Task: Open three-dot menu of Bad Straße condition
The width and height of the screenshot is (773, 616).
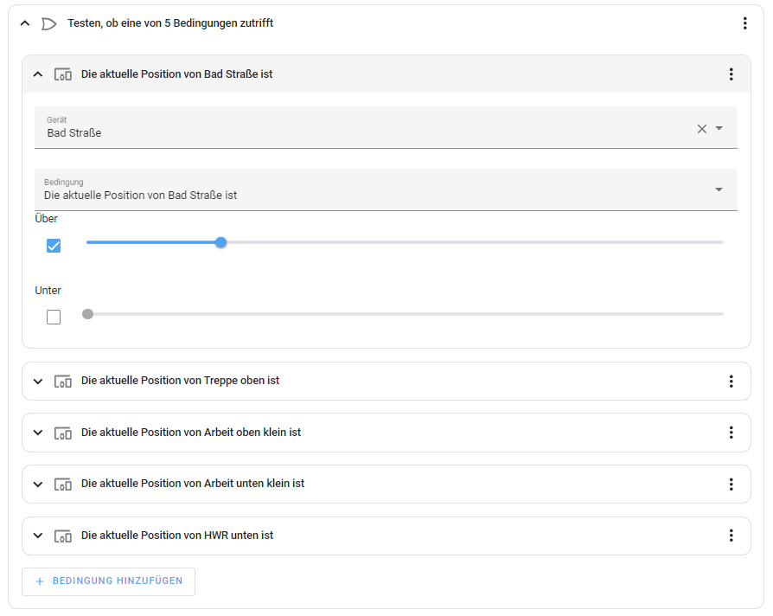Action: [731, 74]
